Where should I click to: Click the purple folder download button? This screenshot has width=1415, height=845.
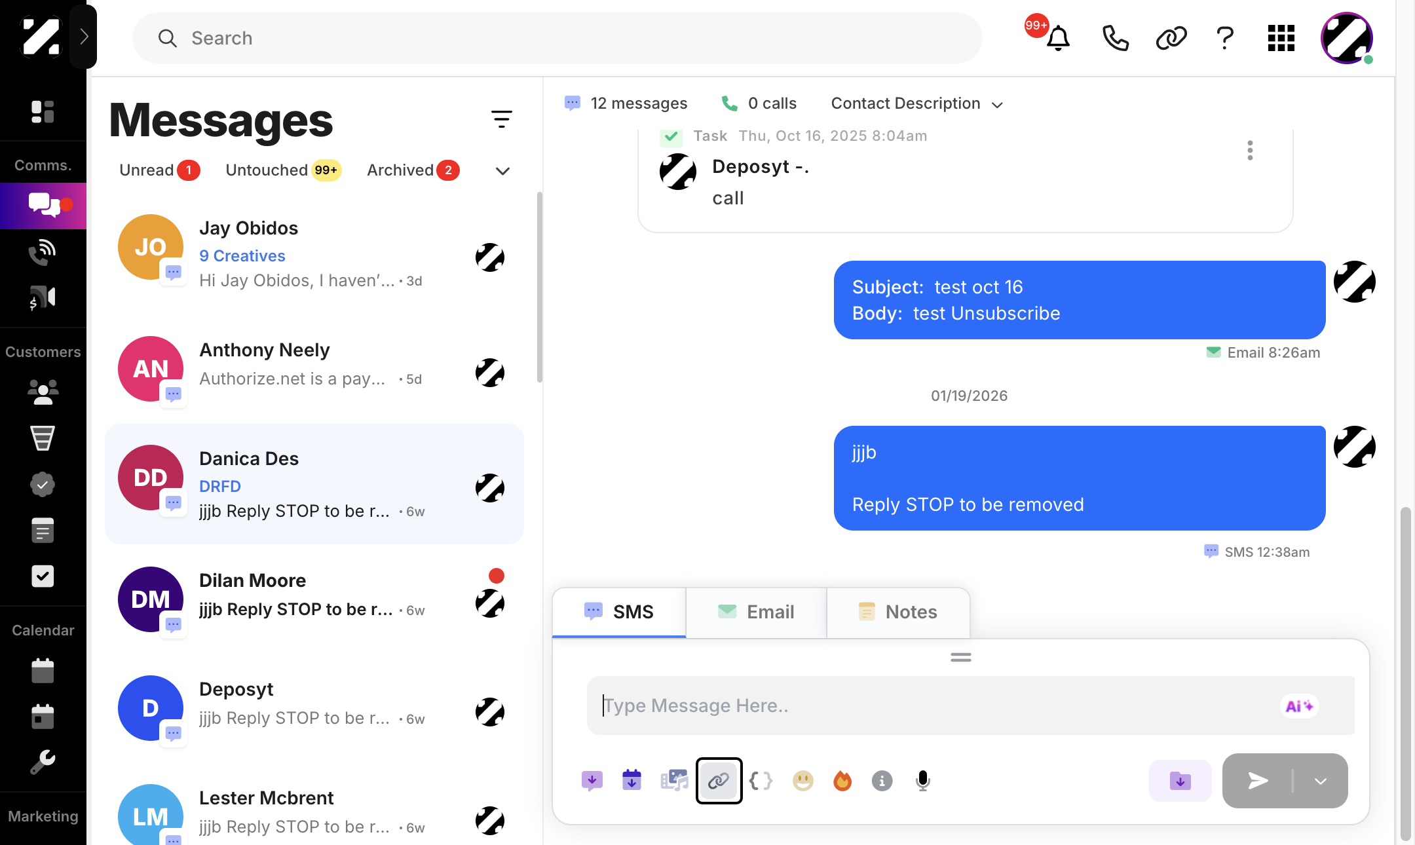coord(1180,781)
